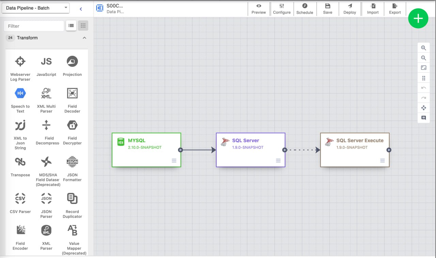
Task: Zoom out of the canvas
Action: [x=423, y=58]
